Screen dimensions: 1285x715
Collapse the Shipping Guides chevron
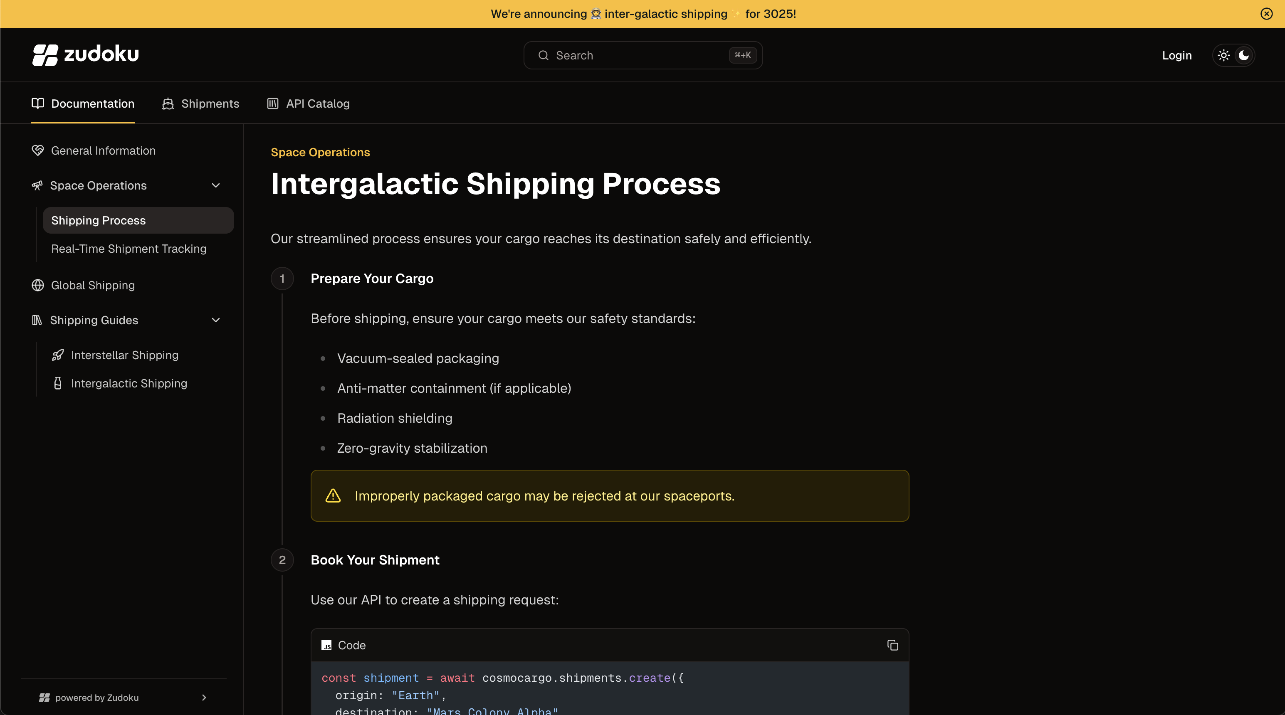[216, 320]
